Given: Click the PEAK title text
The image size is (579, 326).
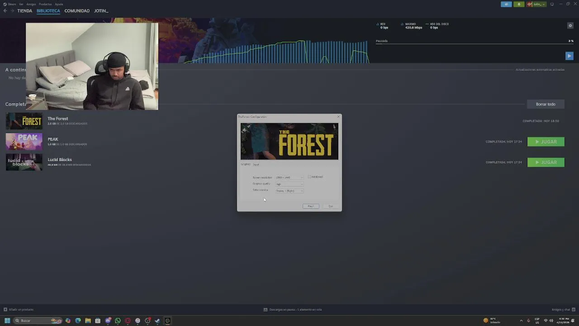Looking at the screenshot, I should click(x=53, y=139).
